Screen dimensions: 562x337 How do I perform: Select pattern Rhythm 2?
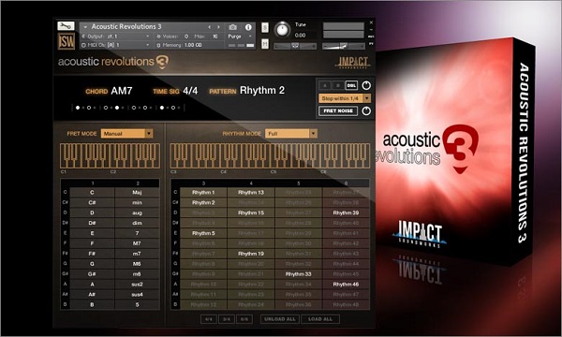tap(203, 203)
